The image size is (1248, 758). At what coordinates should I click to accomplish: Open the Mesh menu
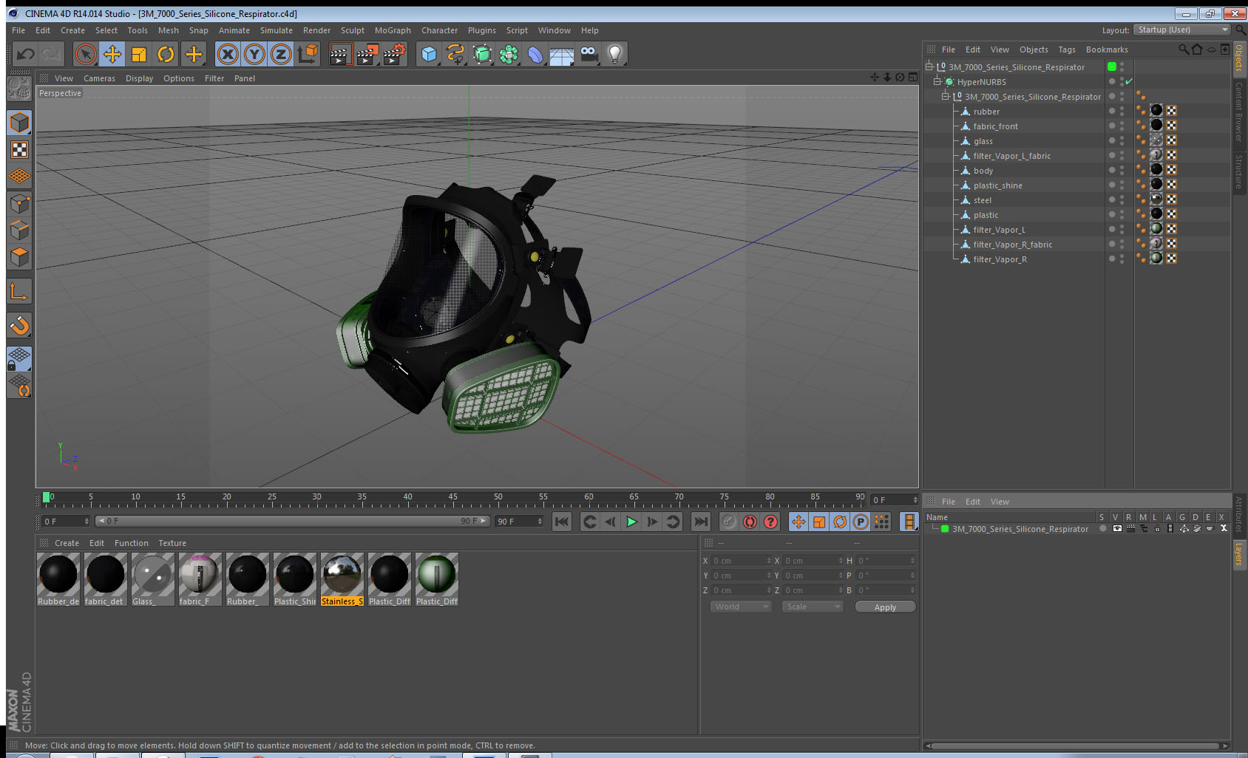click(168, 30)
